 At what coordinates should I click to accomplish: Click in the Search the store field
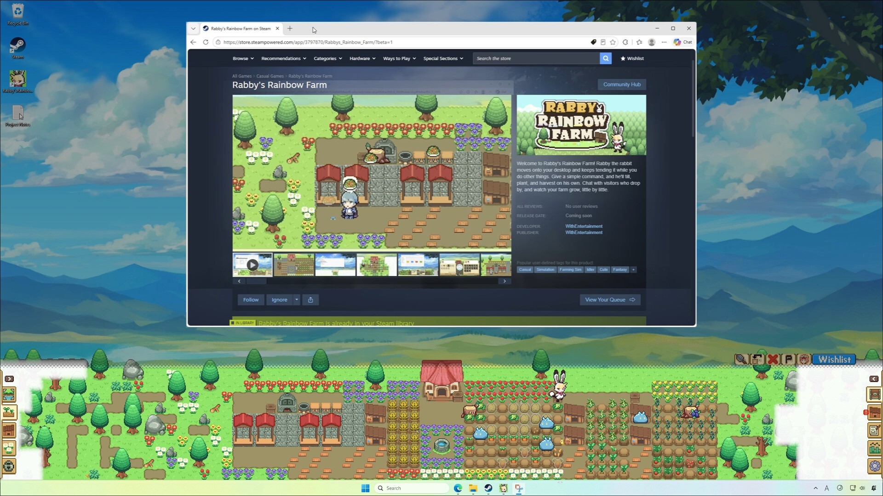point(536,58)
